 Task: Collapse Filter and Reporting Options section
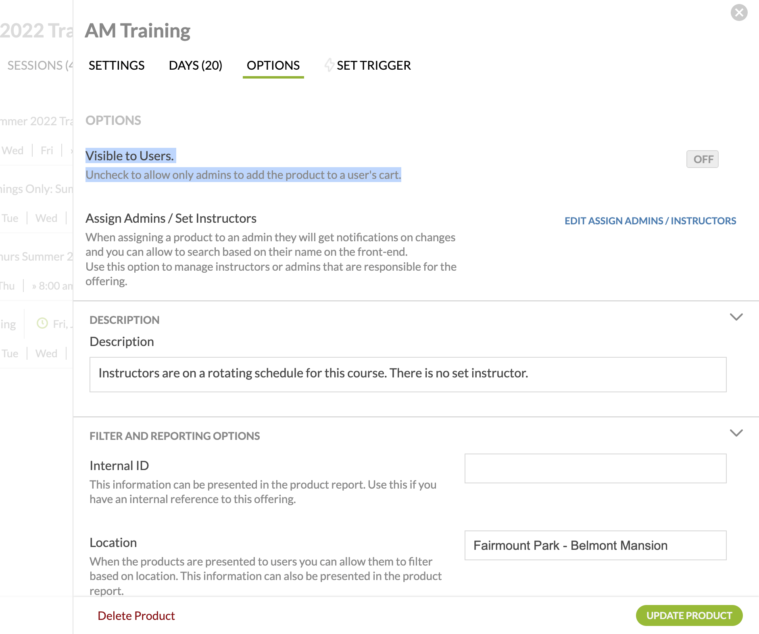tap(736, 433)
